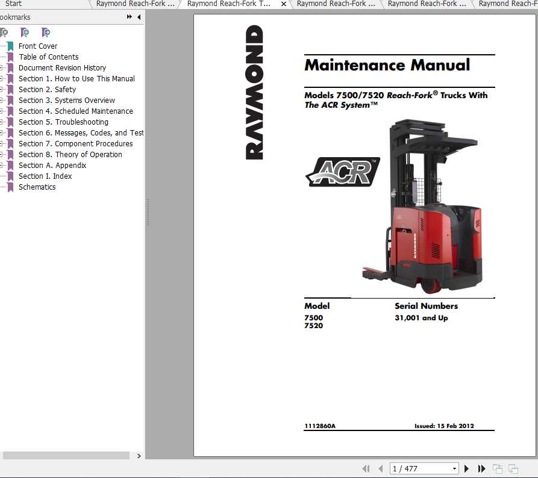Click the ACR logo on the cover page
Screen dimensions: 538x478
click(343, 172)
